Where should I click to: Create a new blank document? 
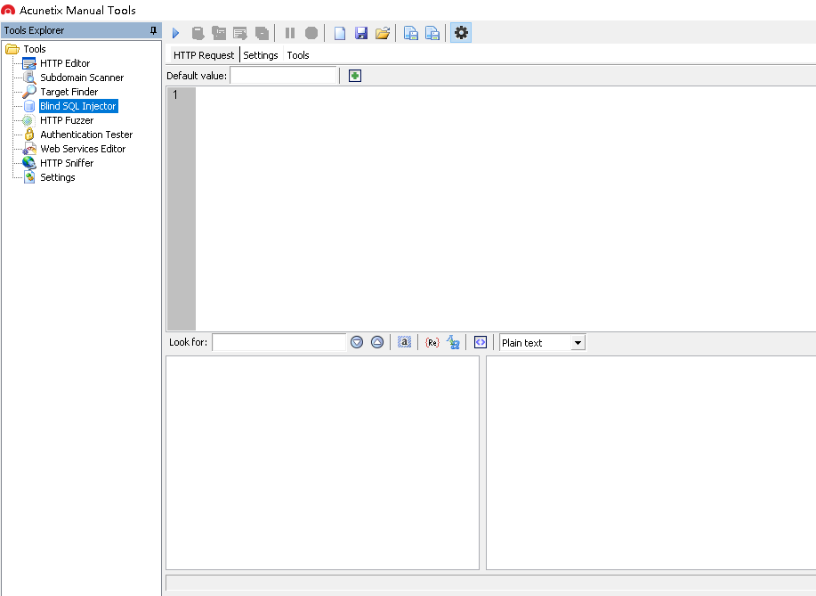click(340, 33)
